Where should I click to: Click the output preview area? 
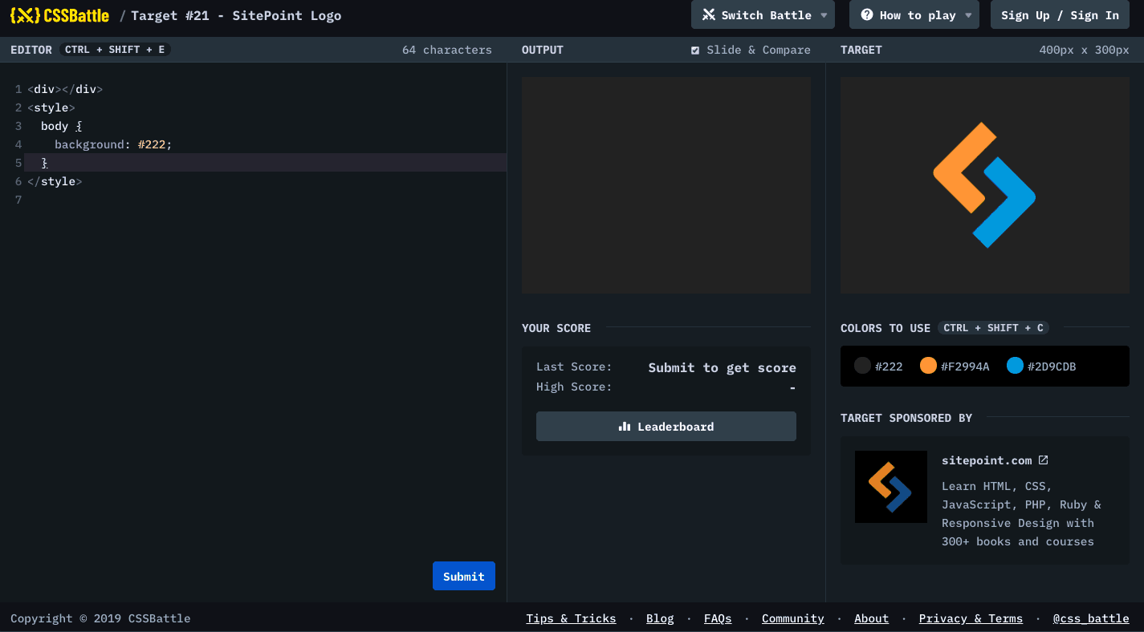click(666, 185)
